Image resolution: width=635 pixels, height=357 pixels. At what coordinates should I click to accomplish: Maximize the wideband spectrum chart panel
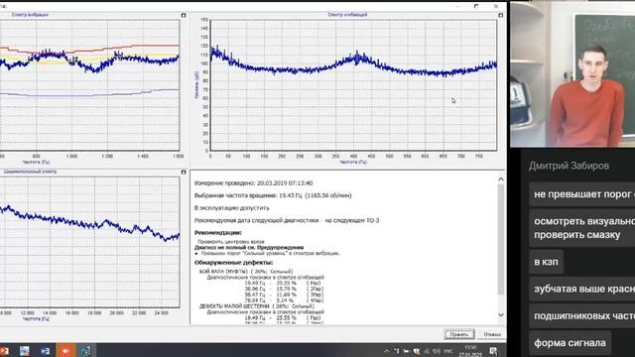coord(184,172)
